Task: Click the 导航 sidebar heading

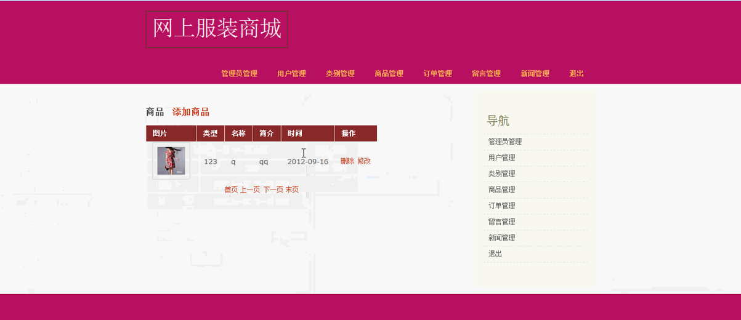Action: [498, 121]
